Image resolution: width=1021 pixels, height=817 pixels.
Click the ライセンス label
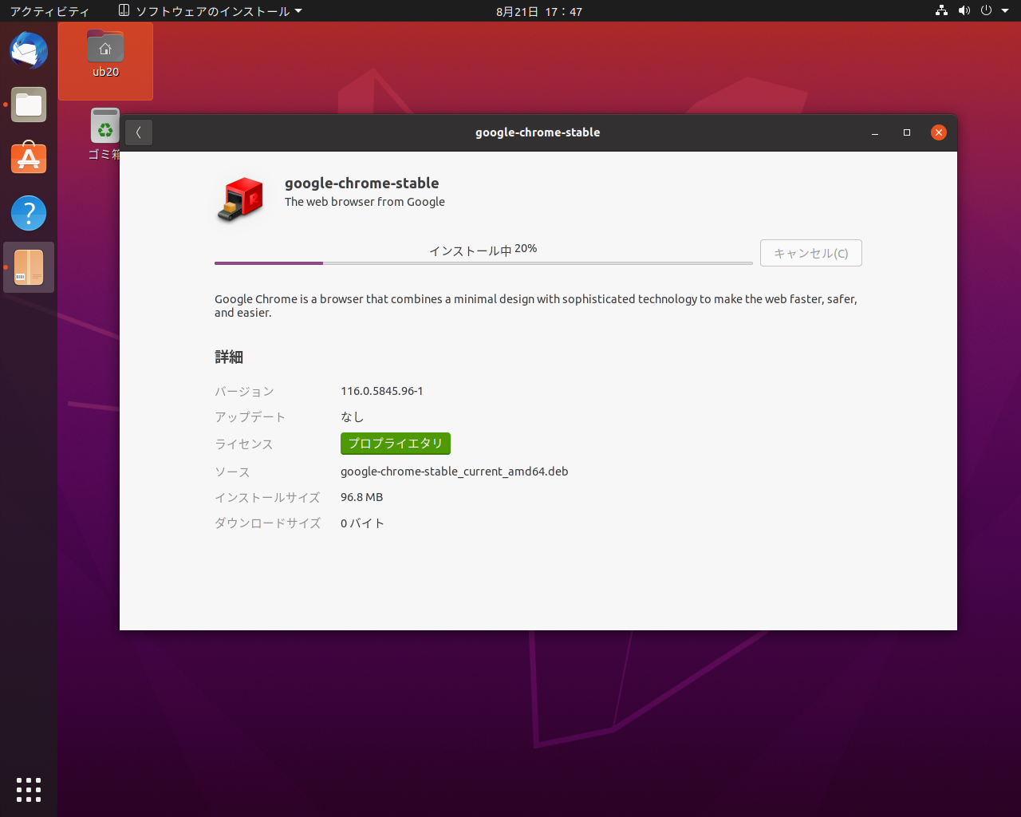[x=244, y=444]
